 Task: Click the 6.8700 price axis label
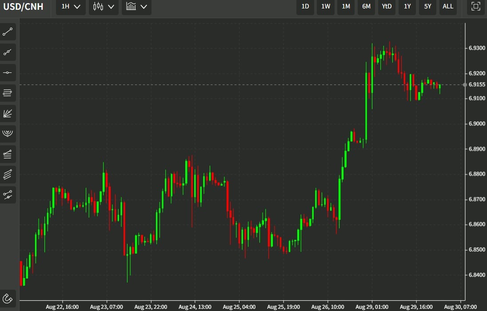click(x=477, y=199)
